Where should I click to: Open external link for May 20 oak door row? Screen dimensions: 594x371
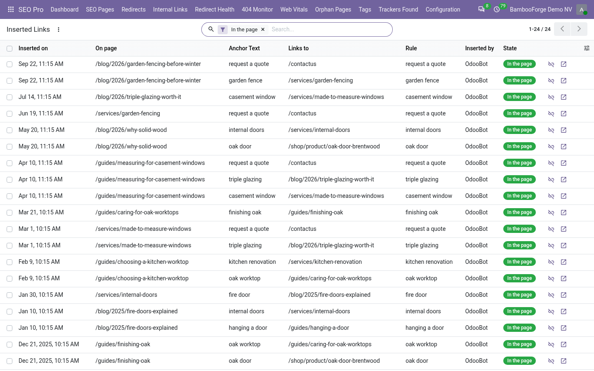563,147
